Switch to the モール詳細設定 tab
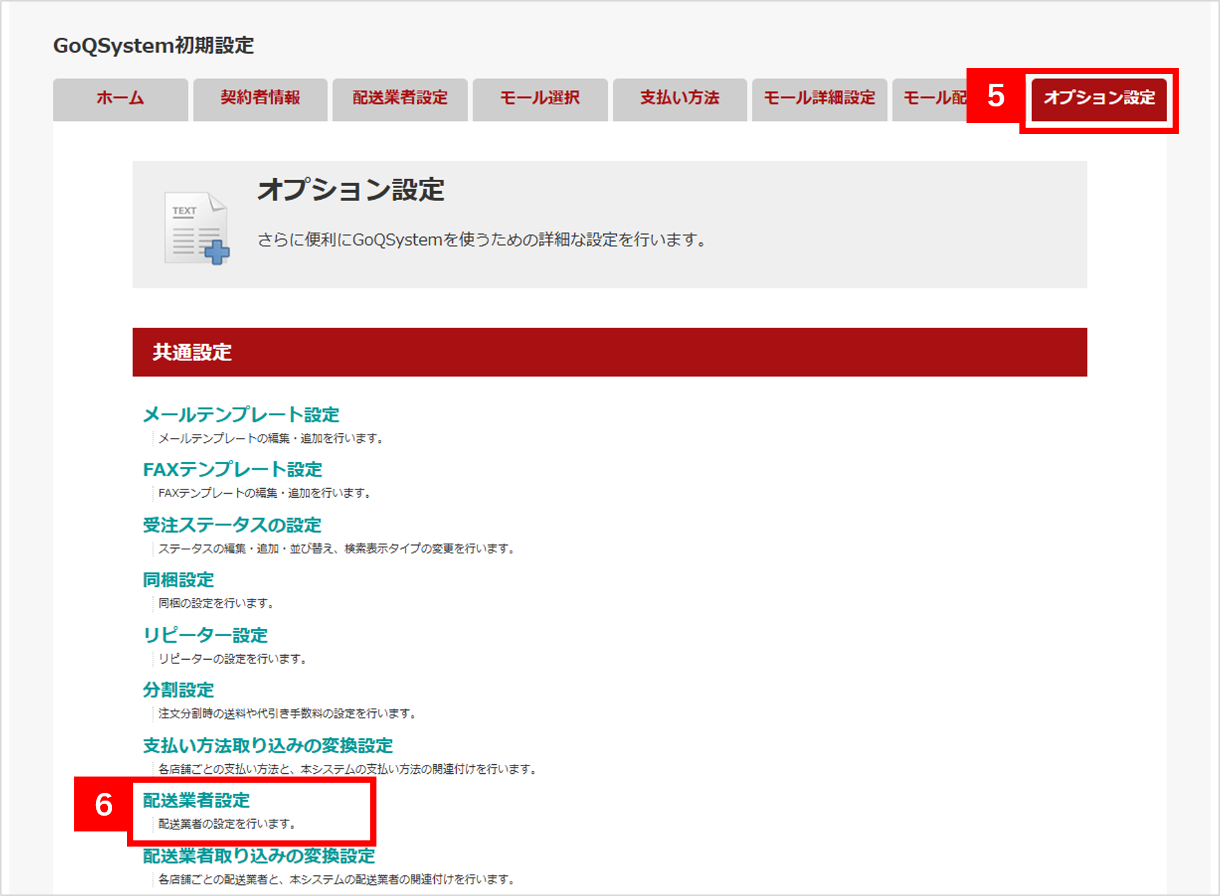 click(x=819, y=98)
